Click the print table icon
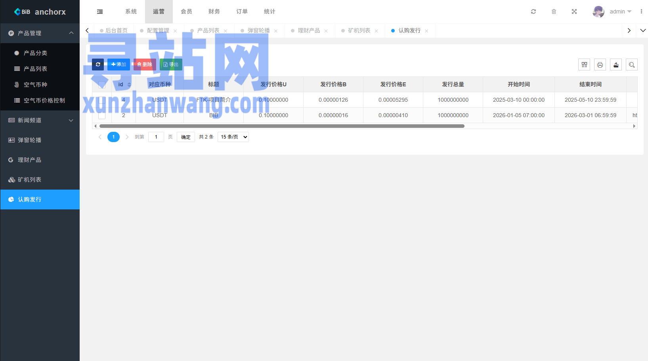This screenshot has height=361, width=648. pyautogui.click(x=600, y=65)
